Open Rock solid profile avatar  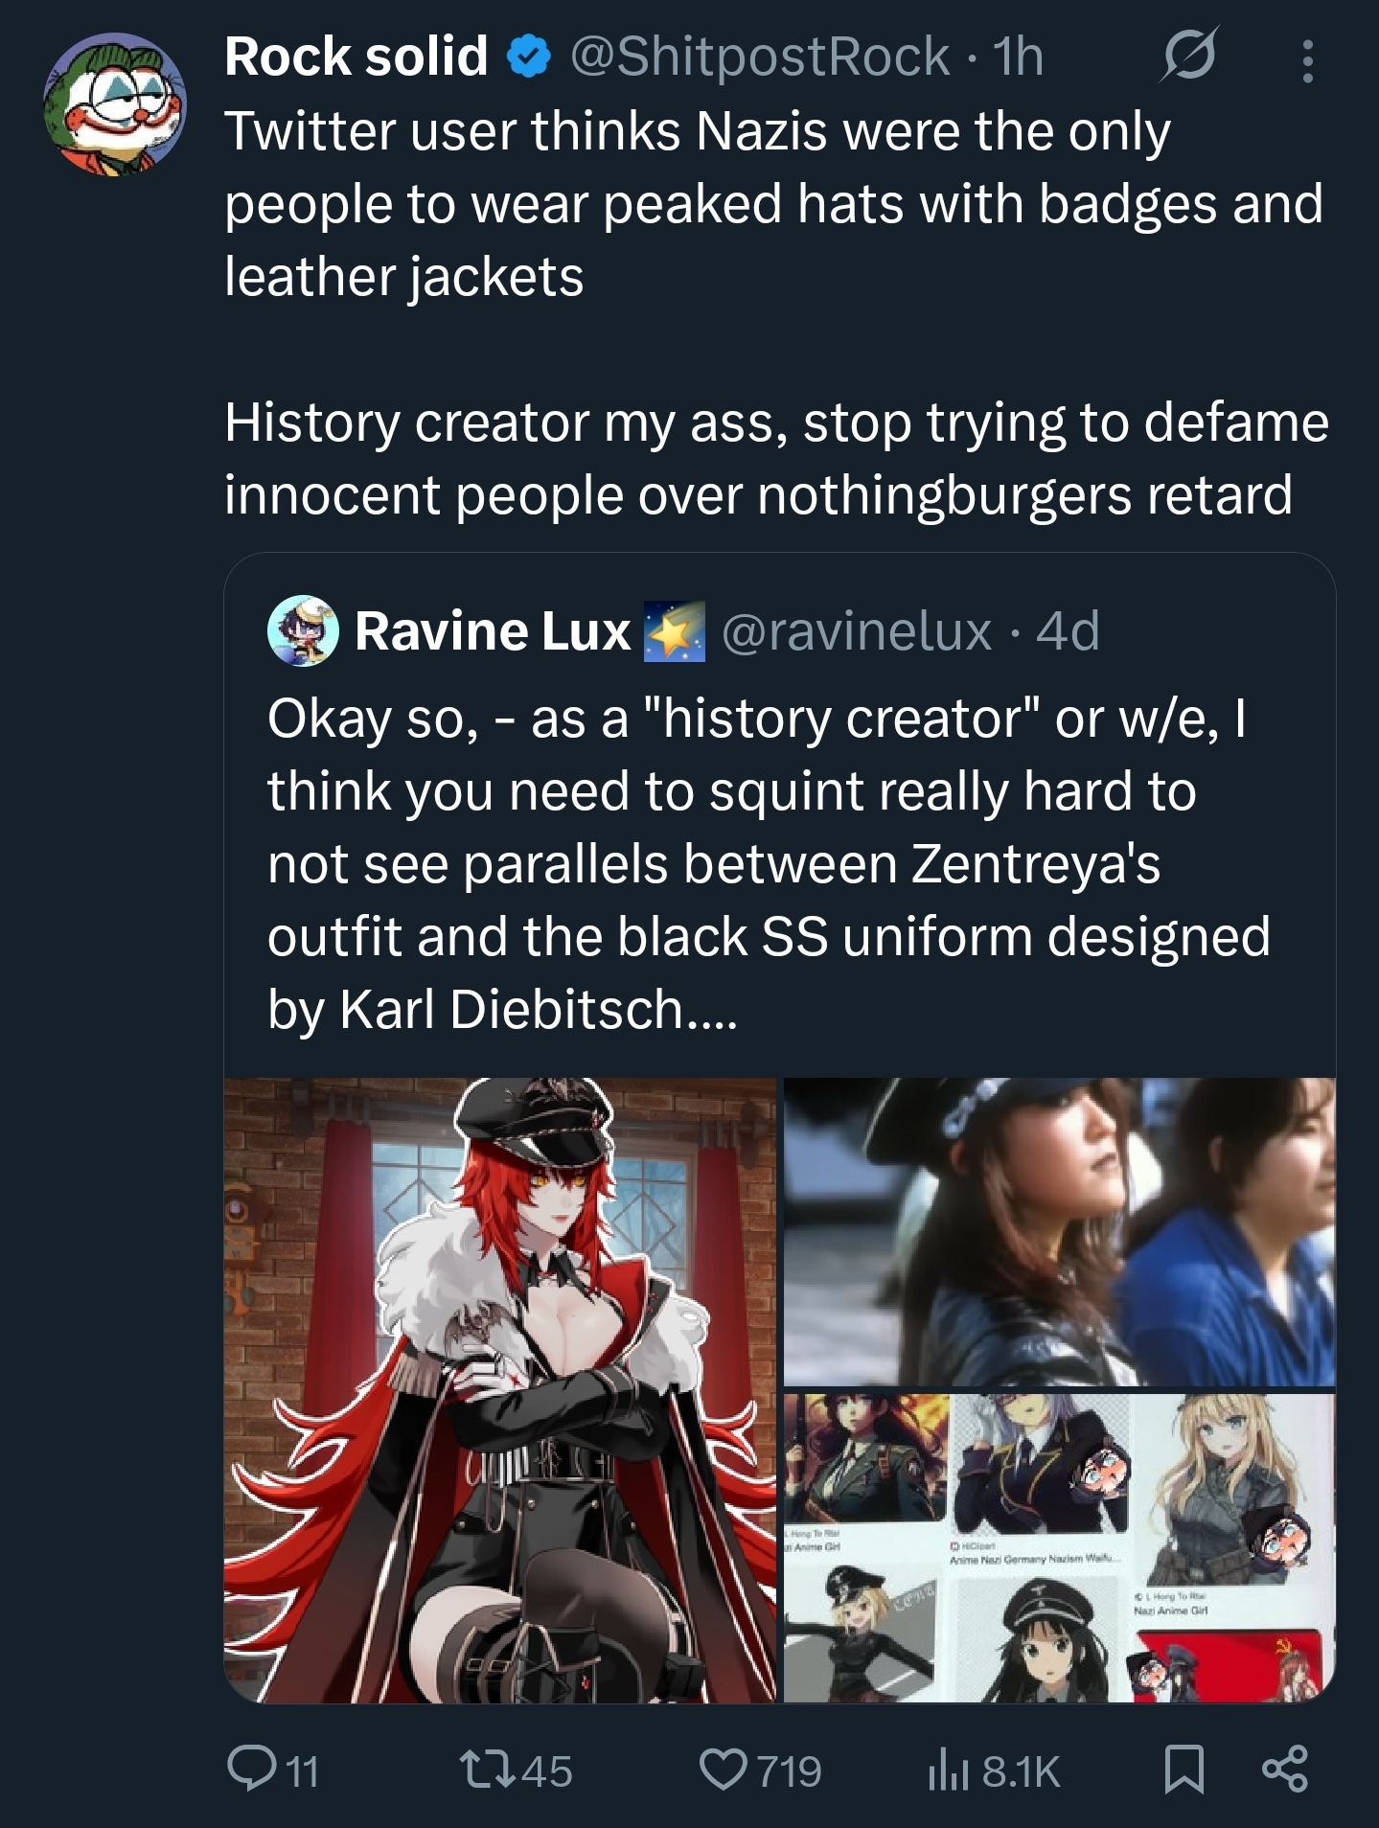coord(114,104)
